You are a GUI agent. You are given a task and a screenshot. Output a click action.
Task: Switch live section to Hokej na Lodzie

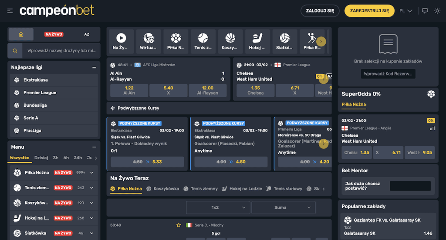pyautogui.click(x=242, y=189)
